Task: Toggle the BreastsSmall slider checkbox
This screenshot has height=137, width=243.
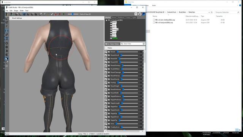Action: (109, 55)
